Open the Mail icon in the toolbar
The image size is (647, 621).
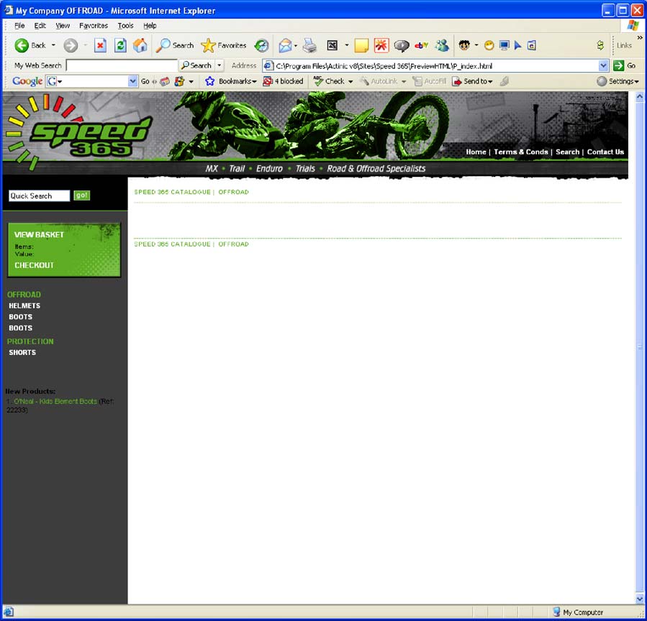tap(285, 45)
